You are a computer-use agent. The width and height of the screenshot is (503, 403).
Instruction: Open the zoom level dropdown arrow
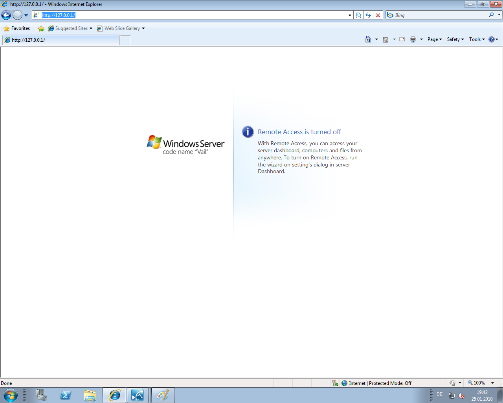pyautogui.click(x=492, y=383)
